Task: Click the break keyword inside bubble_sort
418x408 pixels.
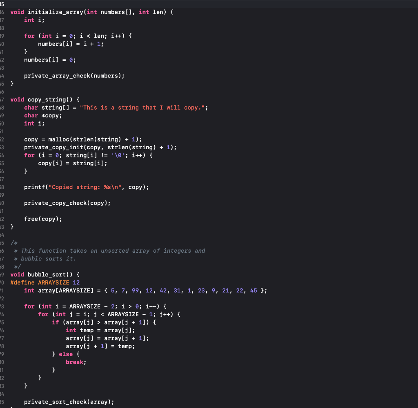Action: point(75,362)
